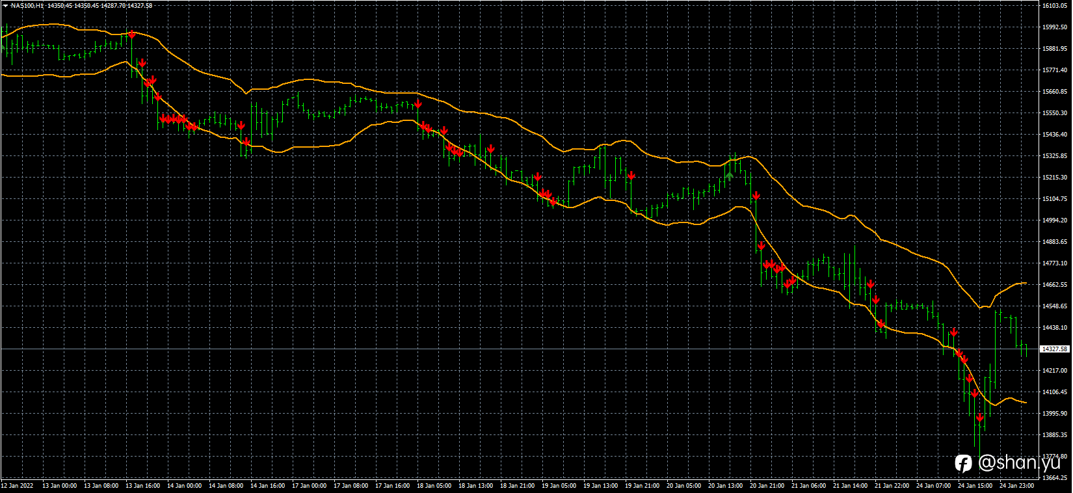Image resolution: width=1073 pixels, height=493 pixels.
Task: Click the current price label 14327.58
Action: [1055, 349]
